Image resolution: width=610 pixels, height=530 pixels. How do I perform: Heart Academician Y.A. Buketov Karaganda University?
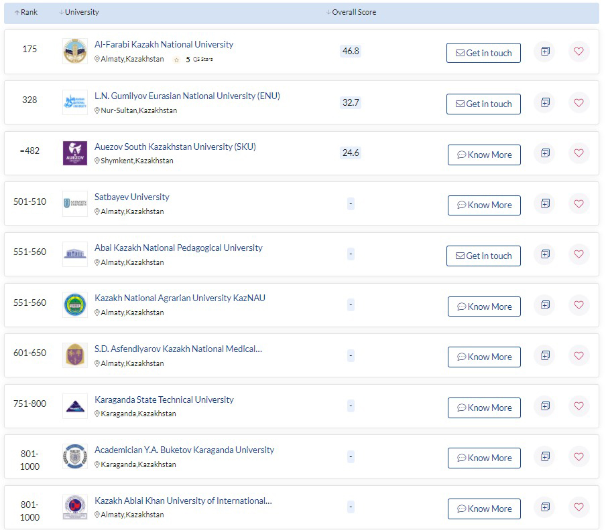point(578,456)
